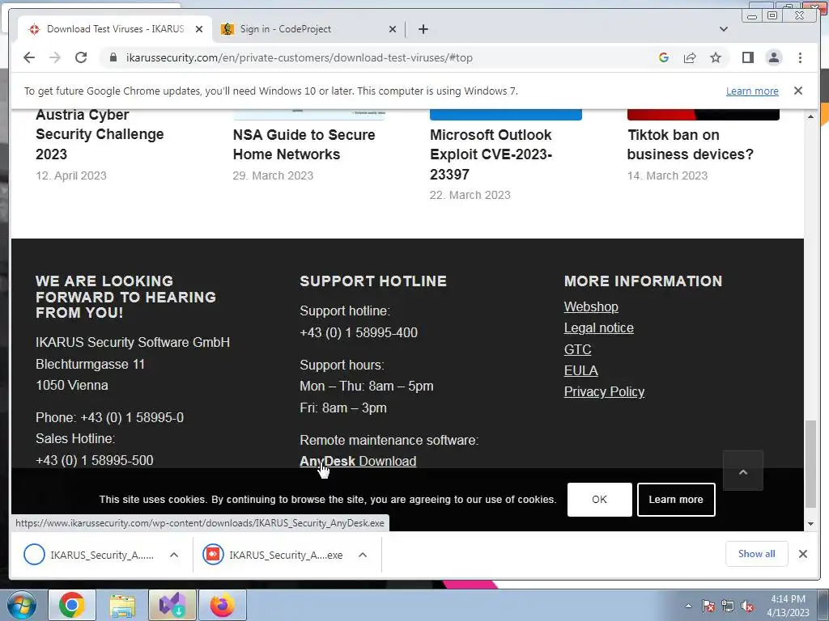Screen dimensions: 829x621
Task: View site information via lock icon
Action: (x=113, y=57)
